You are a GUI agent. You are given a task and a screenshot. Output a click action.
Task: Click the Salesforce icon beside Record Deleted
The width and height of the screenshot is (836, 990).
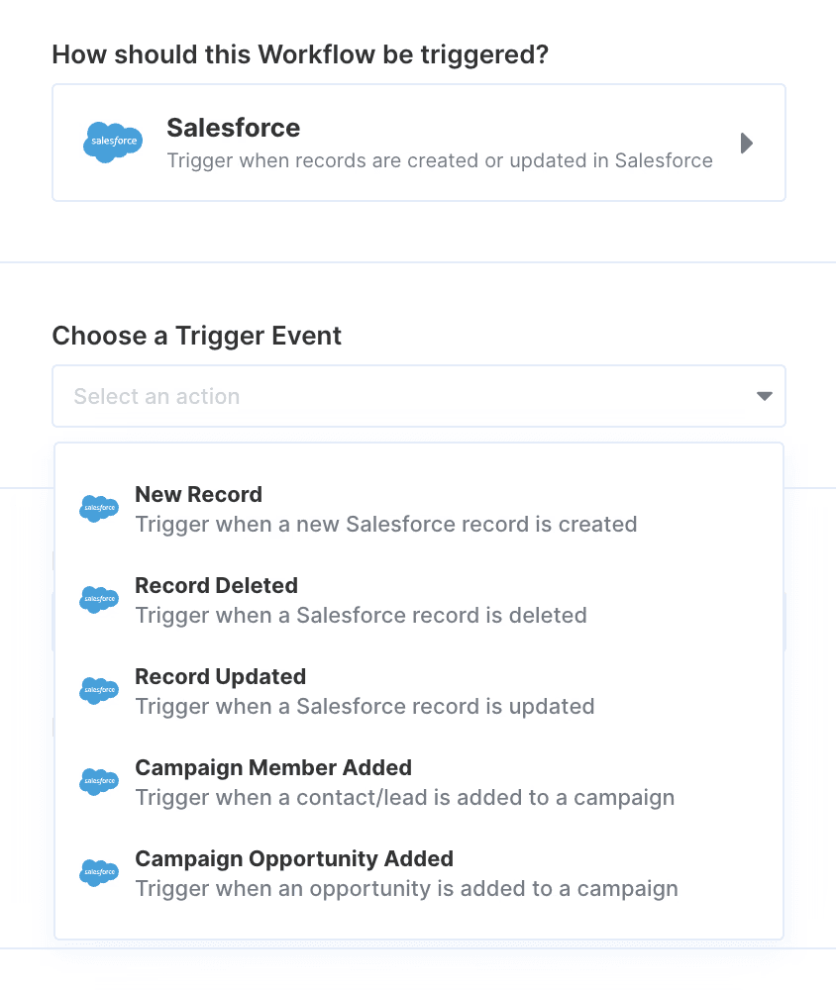98,600
